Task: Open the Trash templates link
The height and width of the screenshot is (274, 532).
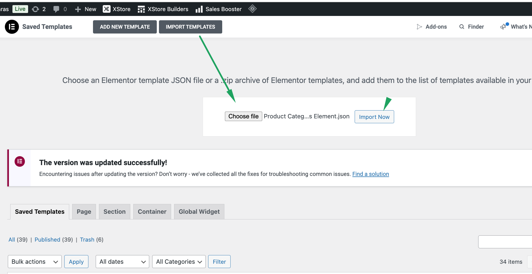Action: pos(87,240)
